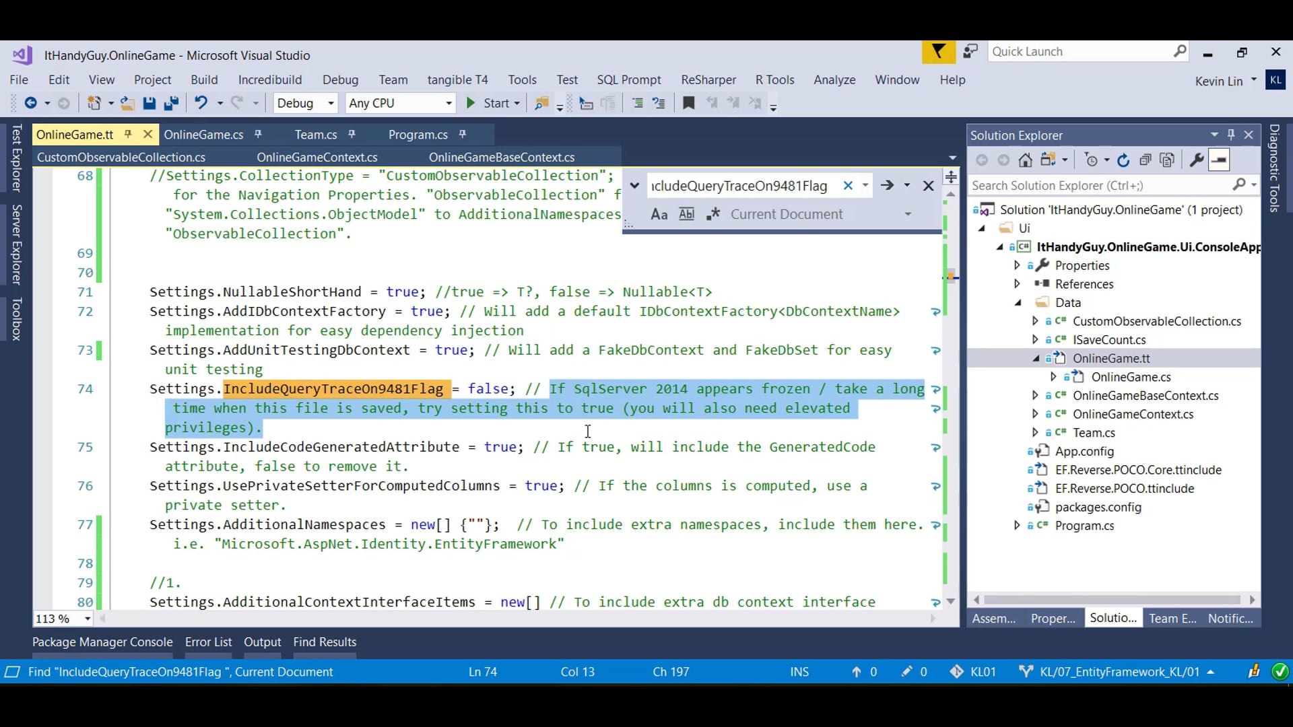
Task: Open the Debug configuration dropdown
Action: (331, 103)
